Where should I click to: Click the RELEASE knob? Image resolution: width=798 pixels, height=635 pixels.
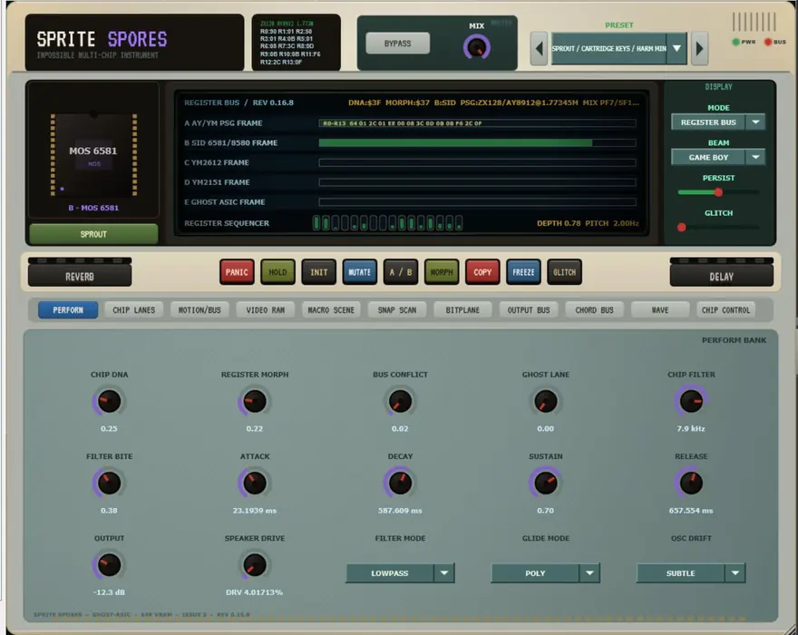(x=691, y=484)
